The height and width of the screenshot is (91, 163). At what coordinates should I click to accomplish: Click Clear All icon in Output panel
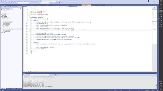click(x=56, y=75)
